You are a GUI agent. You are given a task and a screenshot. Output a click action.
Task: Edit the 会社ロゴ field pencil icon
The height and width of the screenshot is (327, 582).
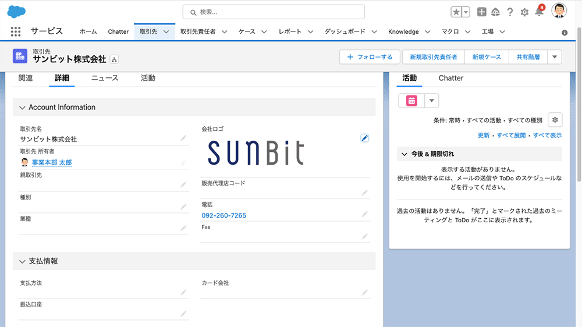coord(364,138)
